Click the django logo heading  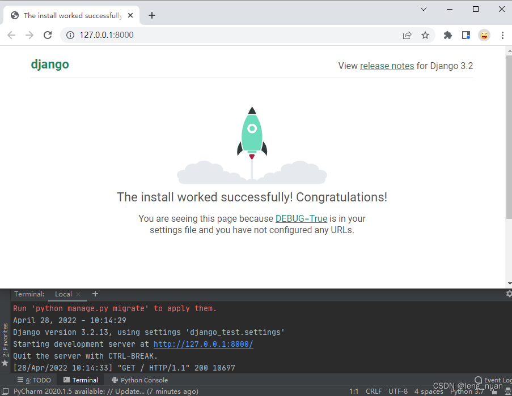[50, 64]
